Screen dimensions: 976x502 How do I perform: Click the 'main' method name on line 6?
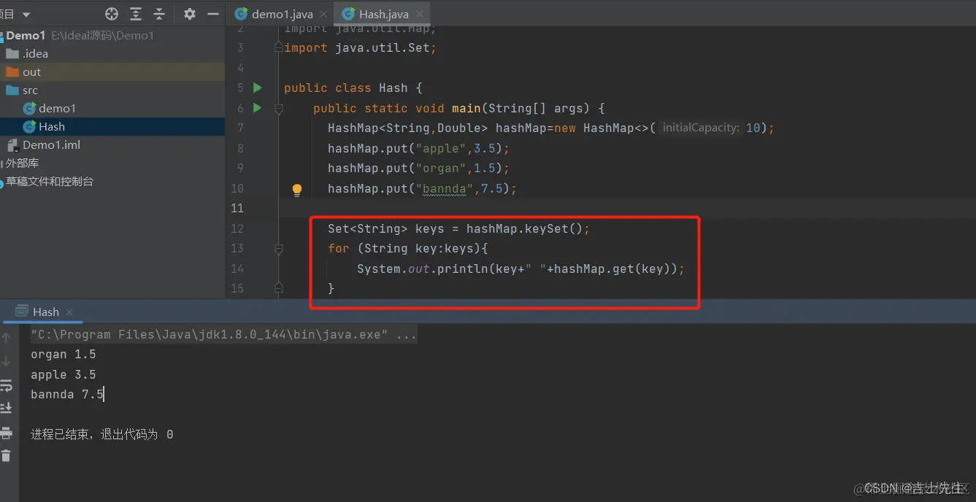(x=466, y=108)
